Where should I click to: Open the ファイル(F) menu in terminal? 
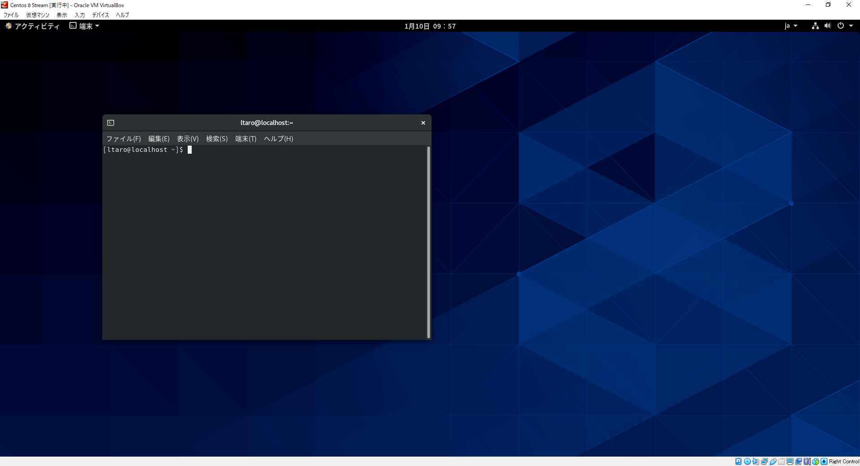tap(123, 139)
